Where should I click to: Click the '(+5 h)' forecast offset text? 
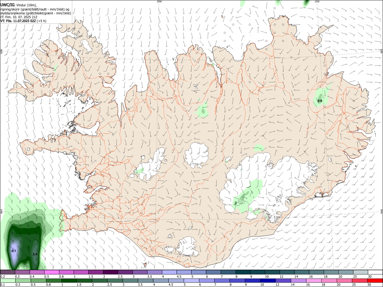(x=42, y=21)
